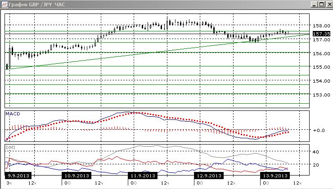Viewport: 333px width, 189px height.
Task: Minimize the GBP/JPY chart window
Action: [314, 4]
